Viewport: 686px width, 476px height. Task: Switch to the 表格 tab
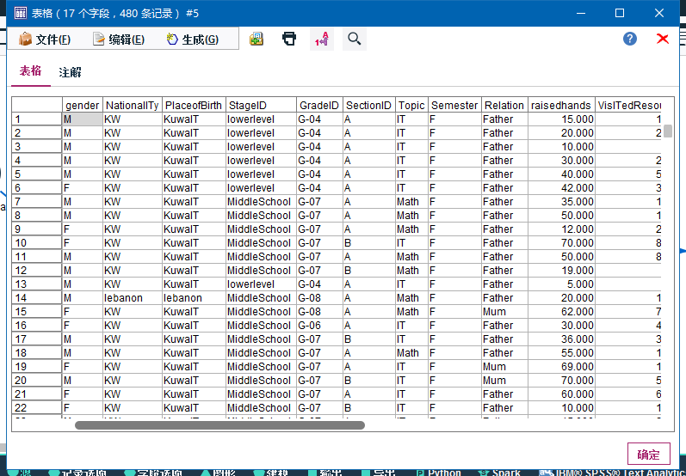[31, 71]
